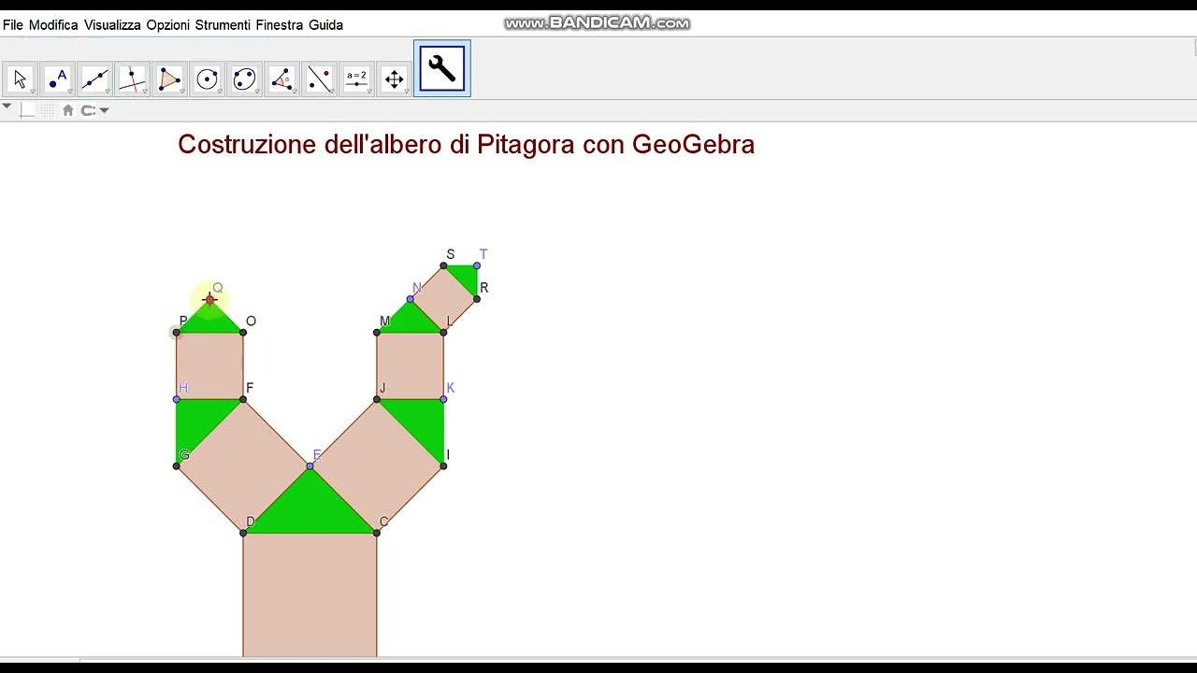Click point R on the right side

[477, 298]
